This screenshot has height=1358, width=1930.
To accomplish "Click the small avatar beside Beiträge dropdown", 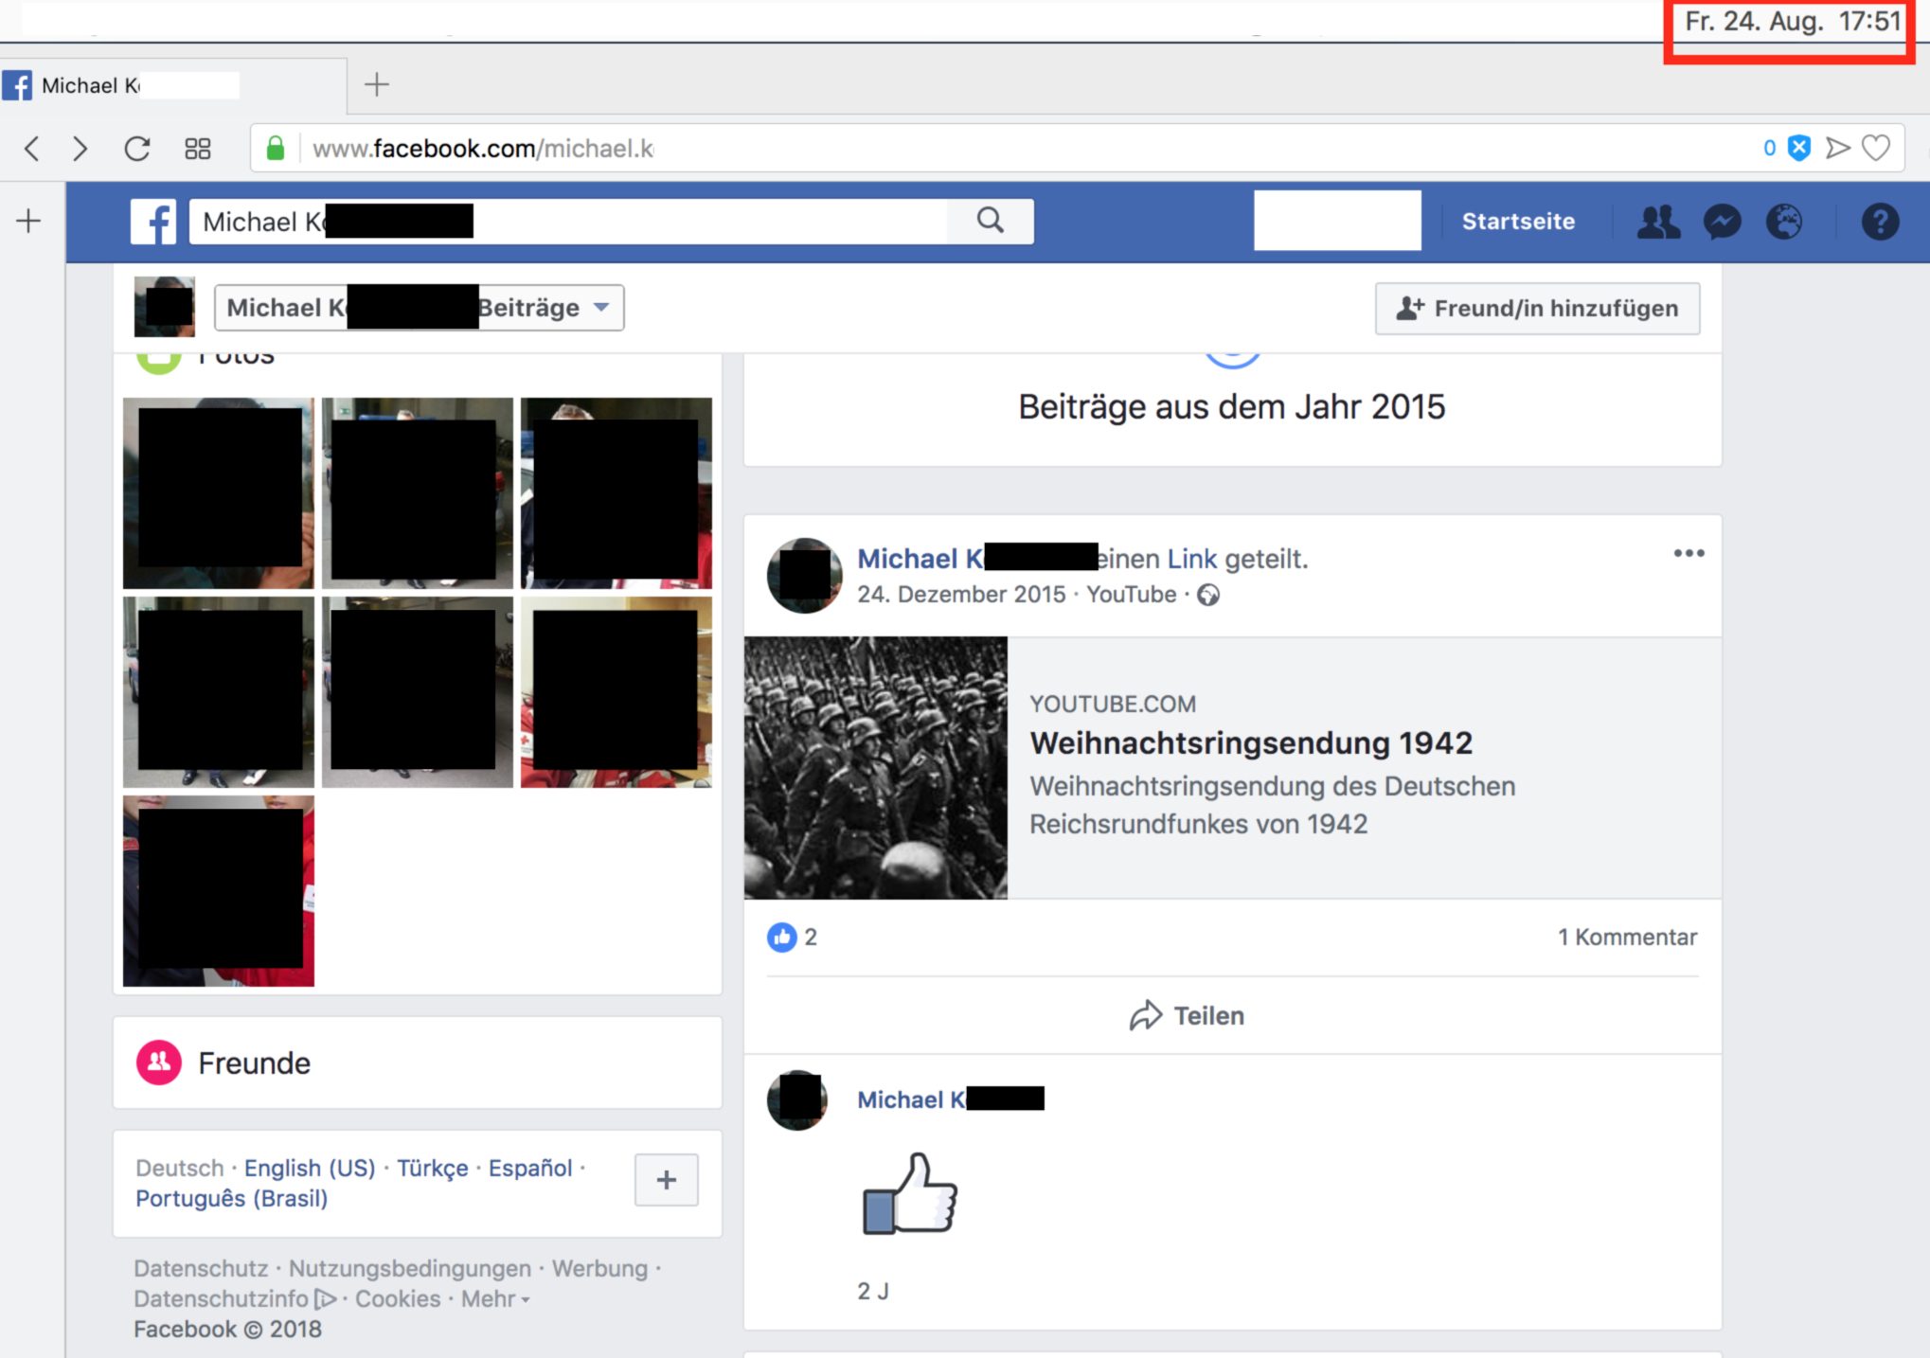I will click(165, 307).
